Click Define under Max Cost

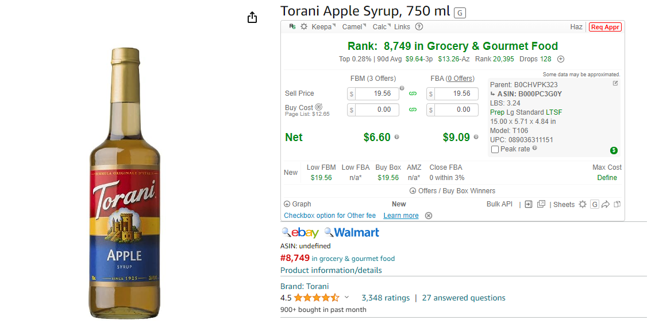tap(607, 178)
